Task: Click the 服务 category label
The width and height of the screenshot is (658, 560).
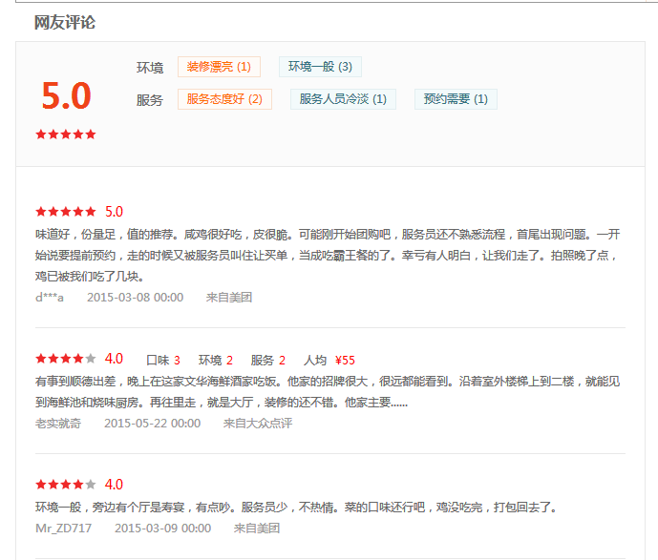Action: [x=150, y=100]
